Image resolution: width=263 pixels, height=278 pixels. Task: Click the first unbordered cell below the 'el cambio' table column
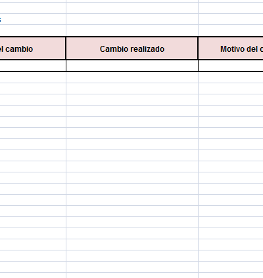pos(33,77)
